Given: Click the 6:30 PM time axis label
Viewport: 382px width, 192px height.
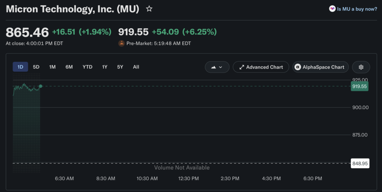Looking at the screenshot, I should 313,178.
